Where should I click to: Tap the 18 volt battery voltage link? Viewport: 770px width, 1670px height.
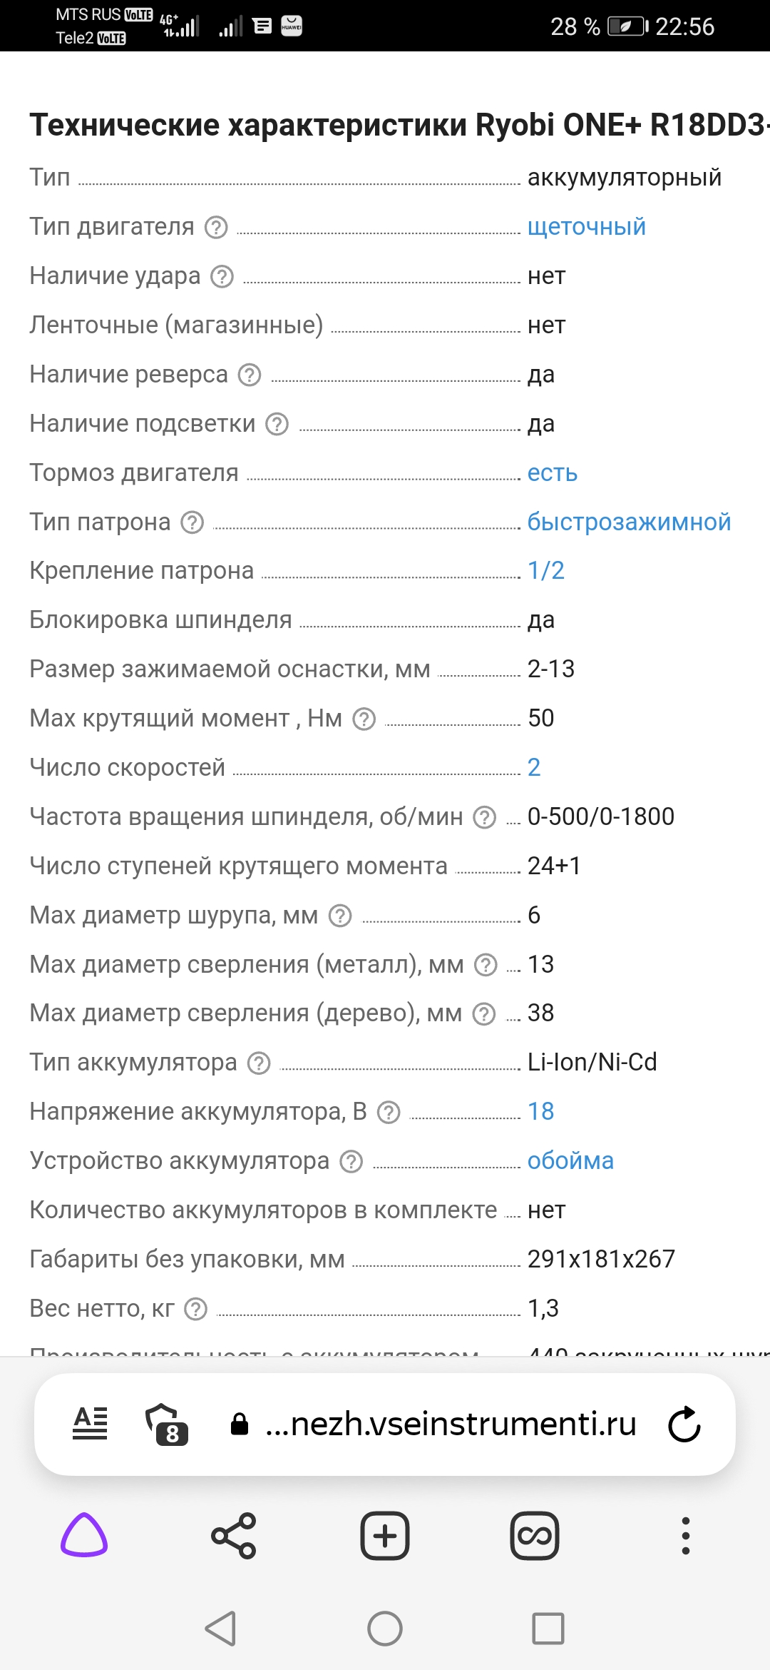(540, 1111)
